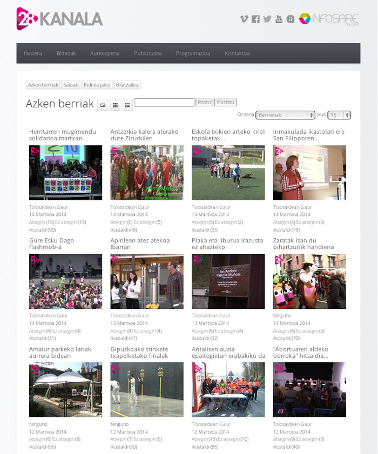Open Apirilean atez atekoa Ibarran thumbnail
The width and height of the screenshot is (378, 454).
147,281
